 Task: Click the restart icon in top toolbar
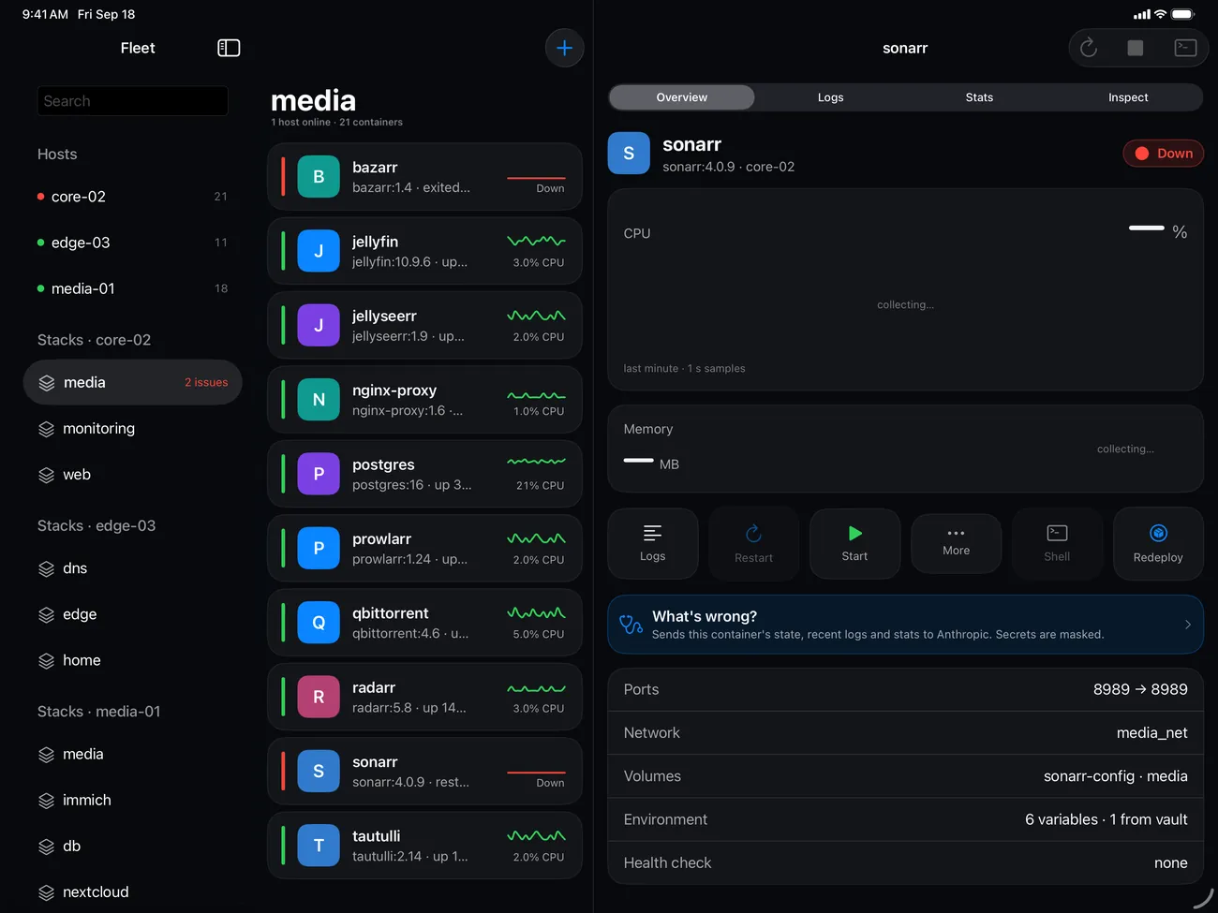pos(1089,48)
